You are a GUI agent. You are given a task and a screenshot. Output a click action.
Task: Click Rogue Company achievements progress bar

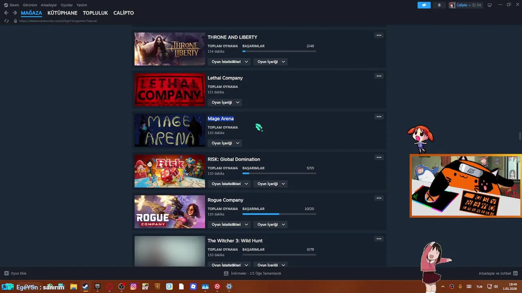coord(279,214)
